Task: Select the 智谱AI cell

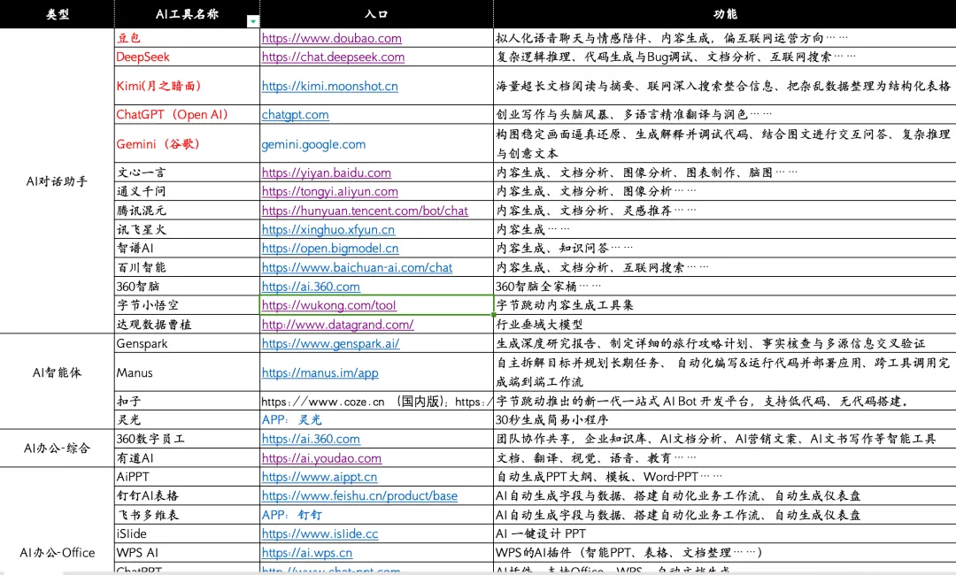Action: coord(187,249)
